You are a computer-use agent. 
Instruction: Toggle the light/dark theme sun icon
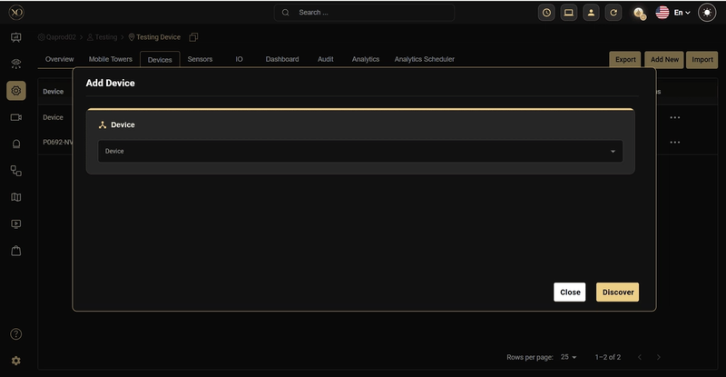pos(707,13)
